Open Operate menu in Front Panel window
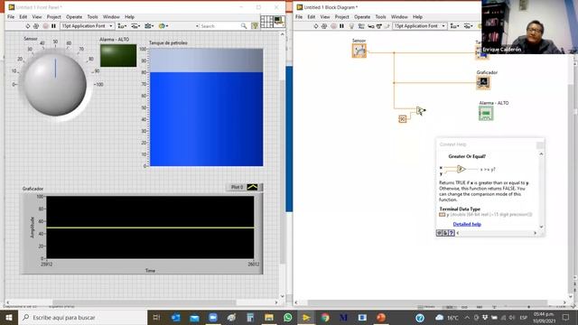 click(74, 17)
